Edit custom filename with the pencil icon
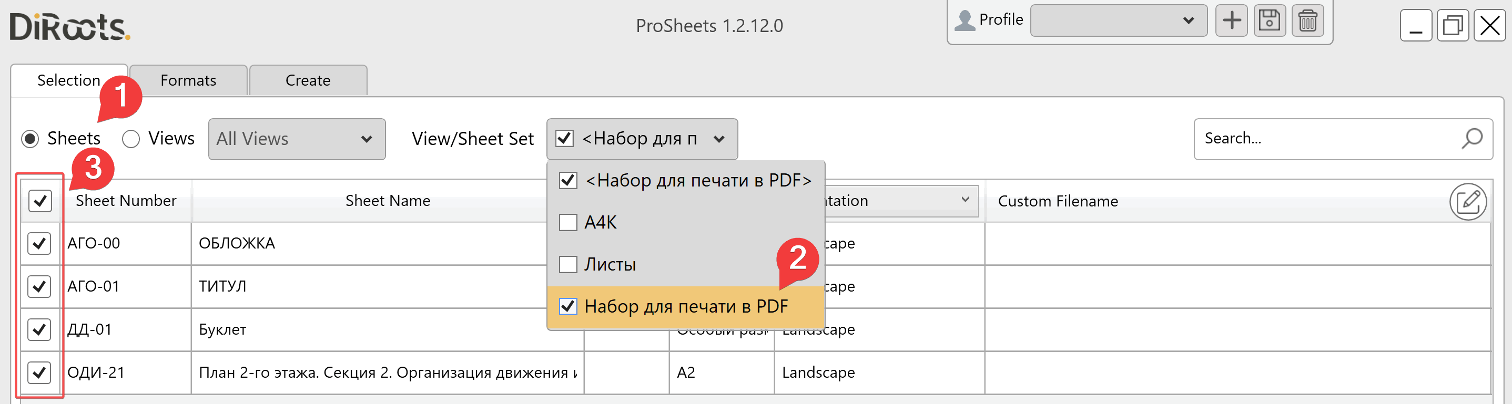This screenshot has width=1512, height=404. point(1467,201)
